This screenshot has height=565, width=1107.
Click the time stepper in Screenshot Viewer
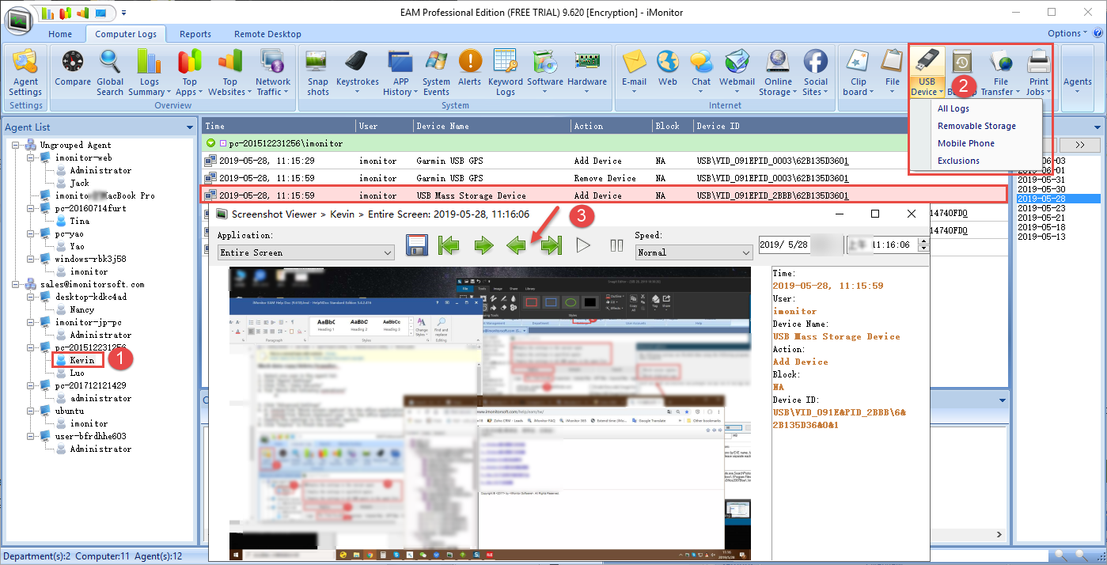point(923,245)
